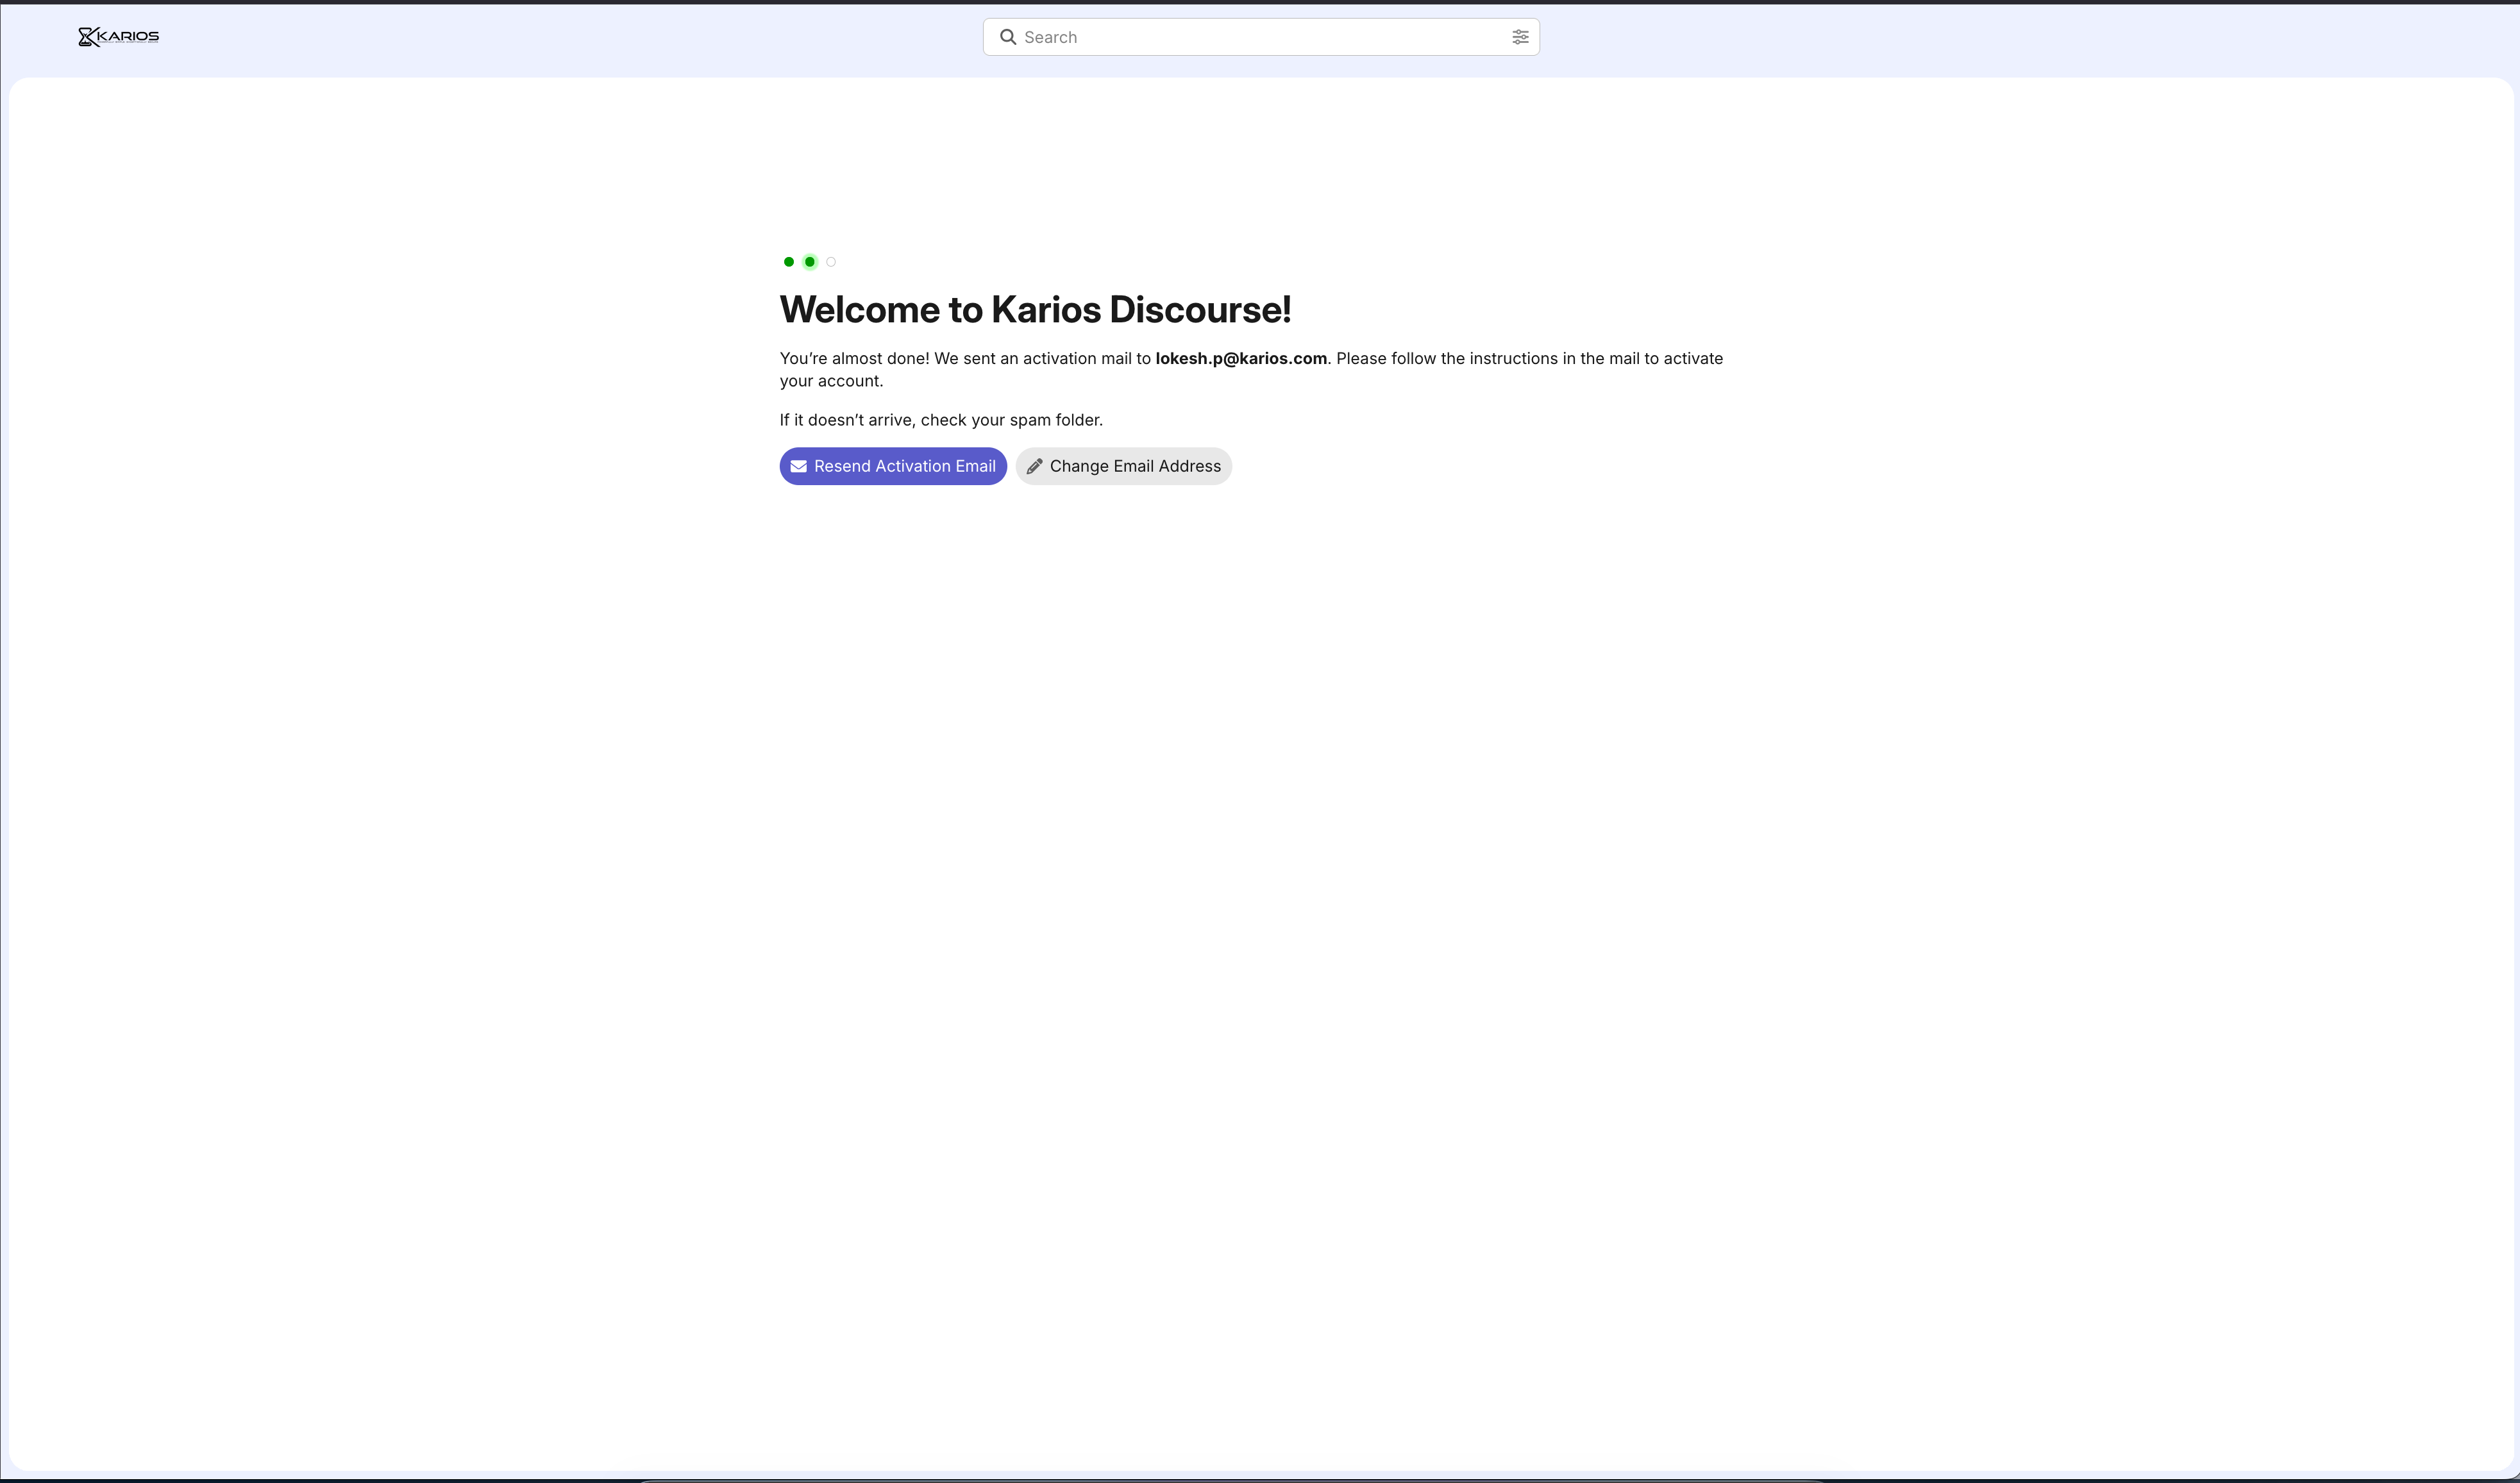Click the search magnifier icon
2520x1483 pixels.
1008,37
